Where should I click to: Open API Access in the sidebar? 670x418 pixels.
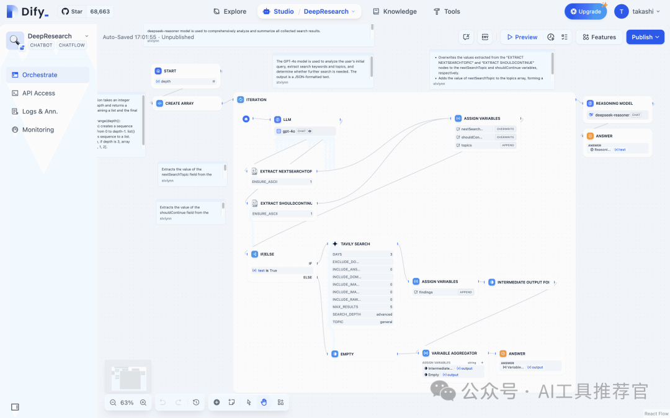48,93
